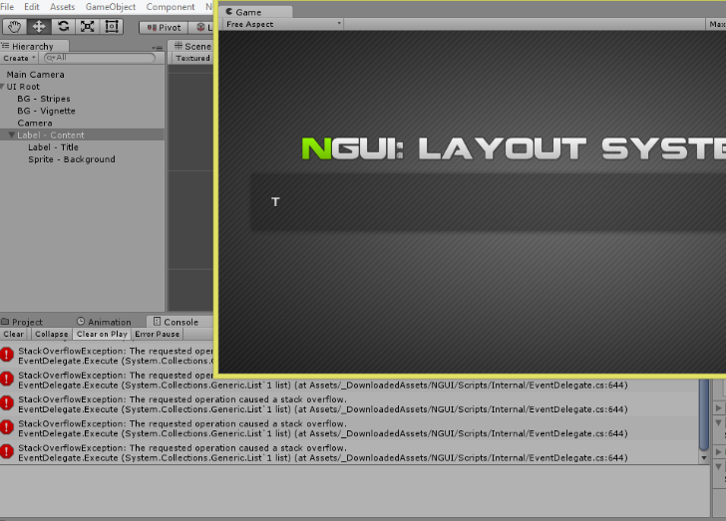This screenshot has height=521, width=726.
Task: Open the GameObject menu
Action: tap(110, 7)
